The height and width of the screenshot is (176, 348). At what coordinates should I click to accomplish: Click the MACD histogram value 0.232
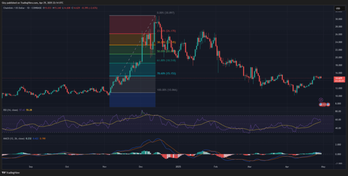point(29,139)
